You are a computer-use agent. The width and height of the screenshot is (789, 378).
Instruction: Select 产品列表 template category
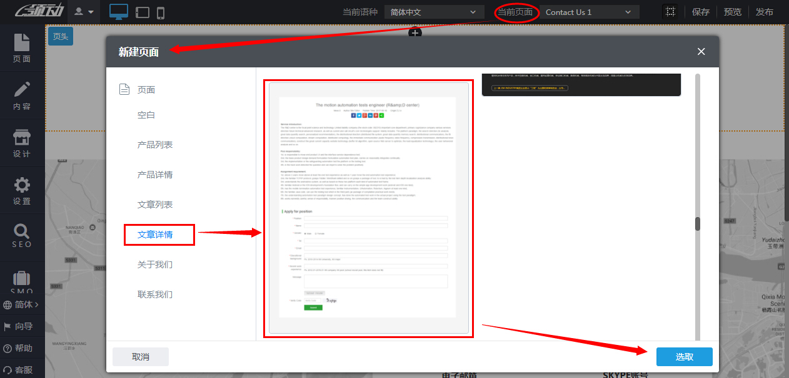(155, 145)
